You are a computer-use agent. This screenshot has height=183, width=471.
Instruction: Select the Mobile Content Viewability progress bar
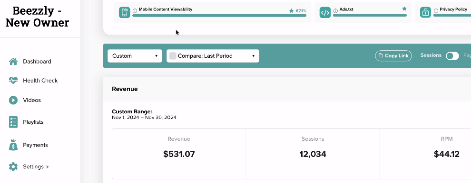219,15
